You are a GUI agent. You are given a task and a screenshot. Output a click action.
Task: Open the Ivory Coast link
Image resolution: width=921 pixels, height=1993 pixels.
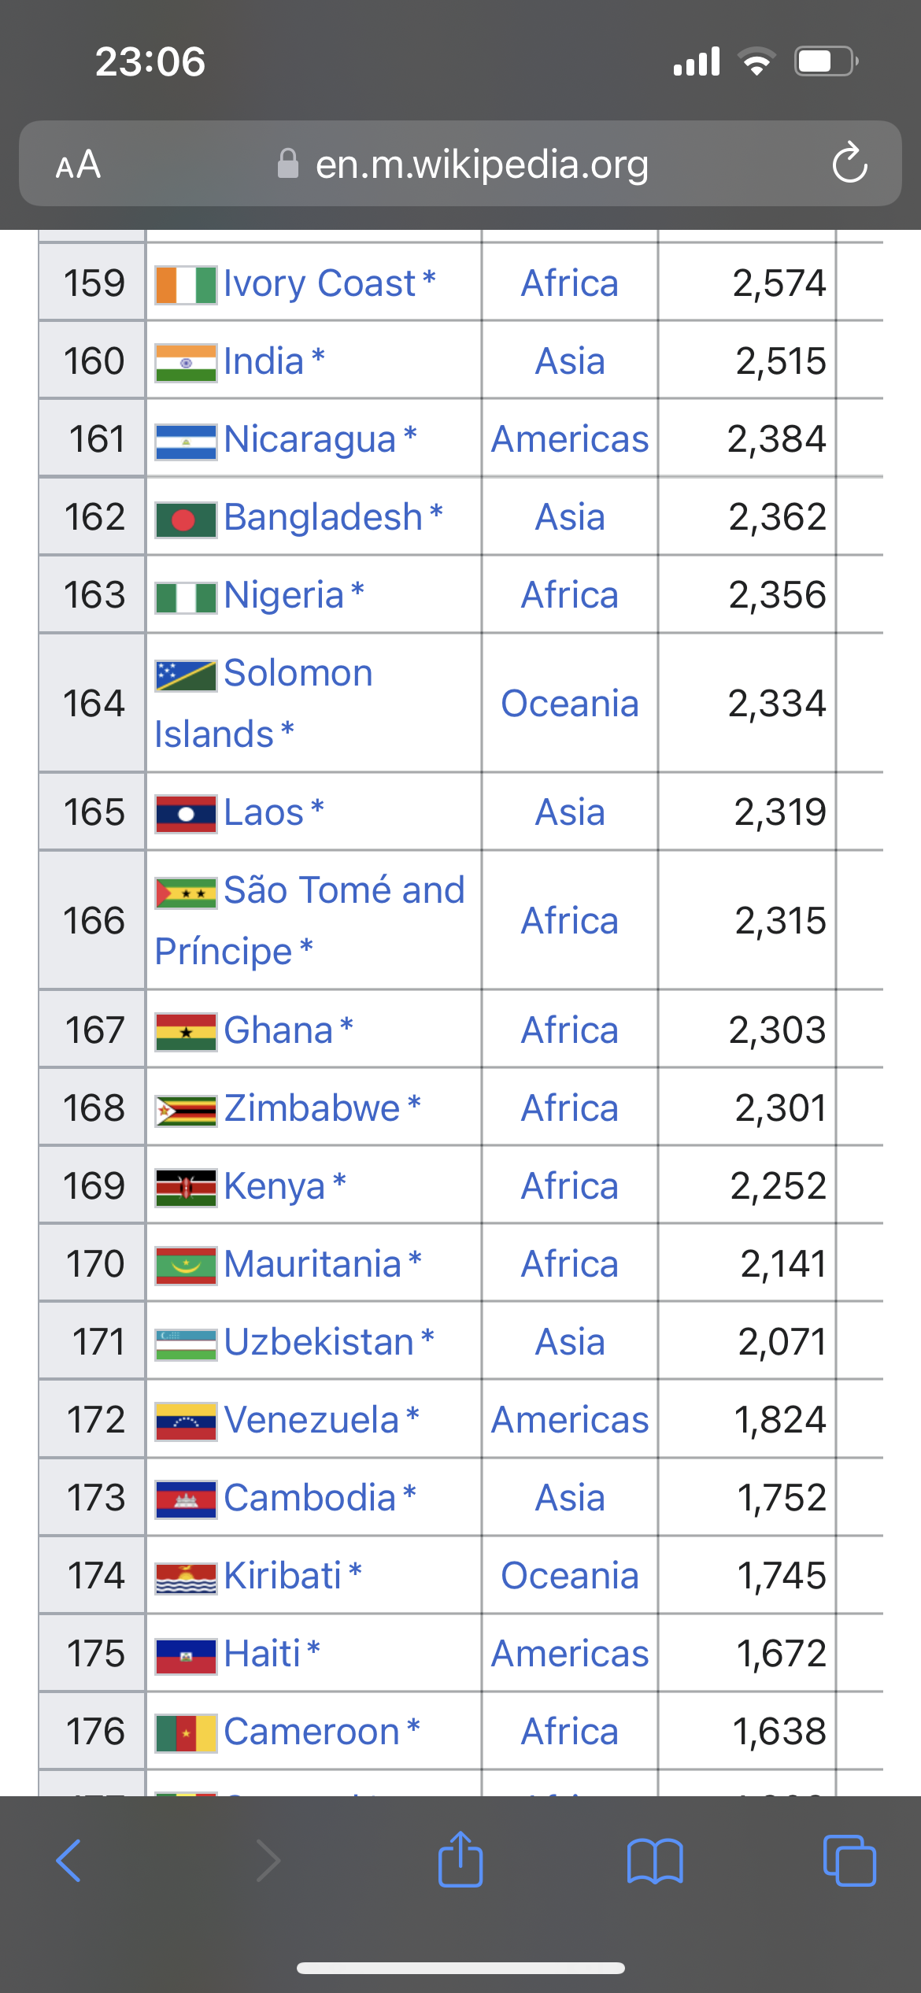tap(320, 283)
